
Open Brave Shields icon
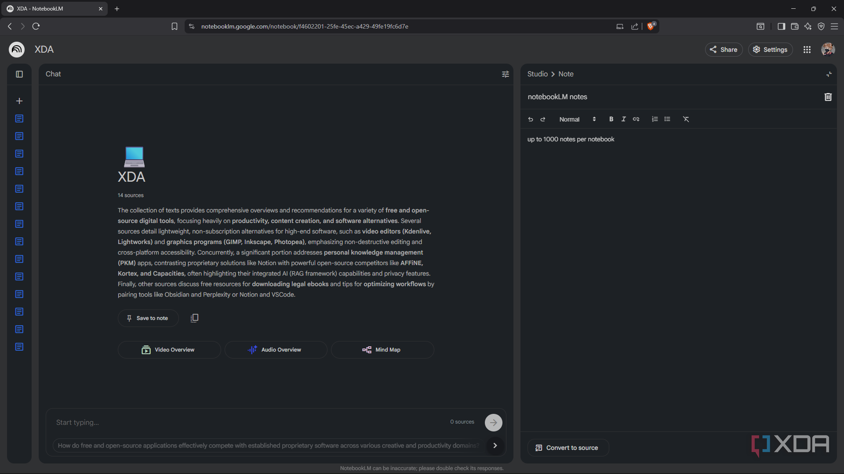(x=651, y=26)
